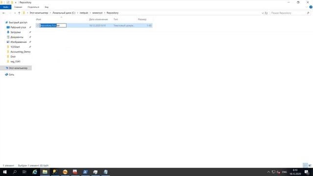This screenshot has height=176, width=313.
Task: Open Документы in sidebar
Action: point(17,37)
